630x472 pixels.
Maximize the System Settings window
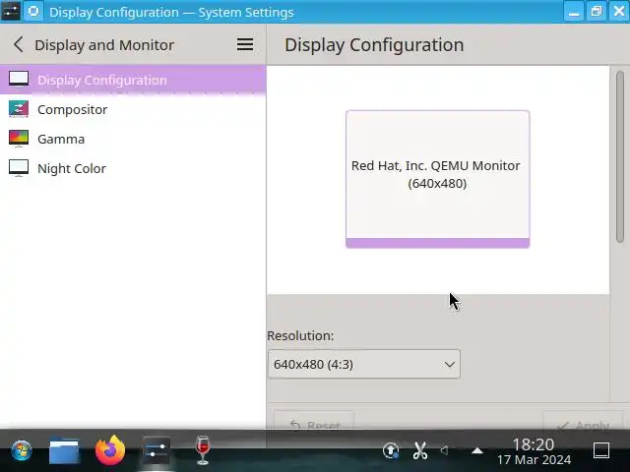tap(597, 11)
